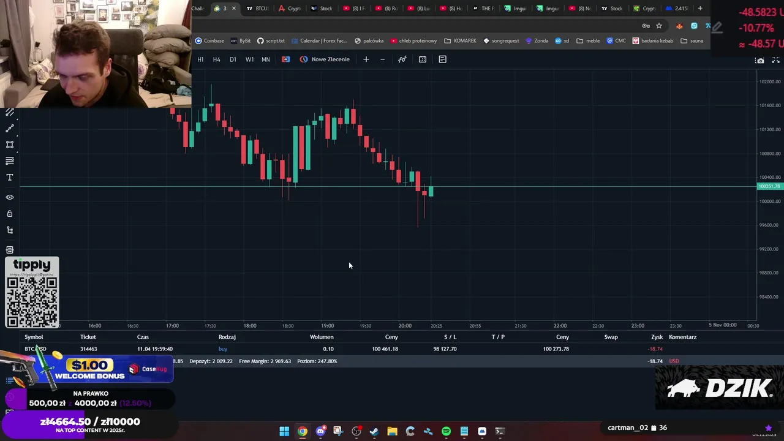Switch chart to MN timeframe
This screenshot has width=784, height=441.
(x=266, y=59)
